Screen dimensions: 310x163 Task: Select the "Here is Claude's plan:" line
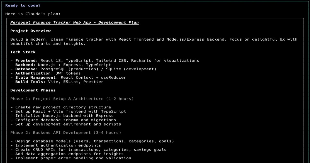coord(33,14)
